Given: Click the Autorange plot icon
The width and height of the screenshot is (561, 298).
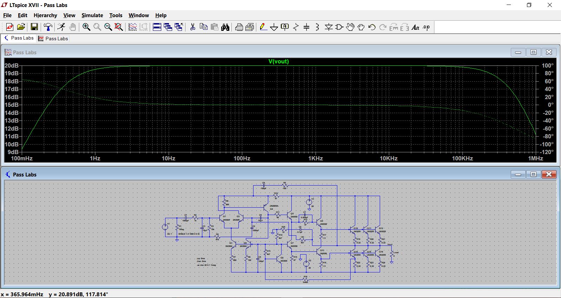Looking at the screenshot, I should click(143, 27).
